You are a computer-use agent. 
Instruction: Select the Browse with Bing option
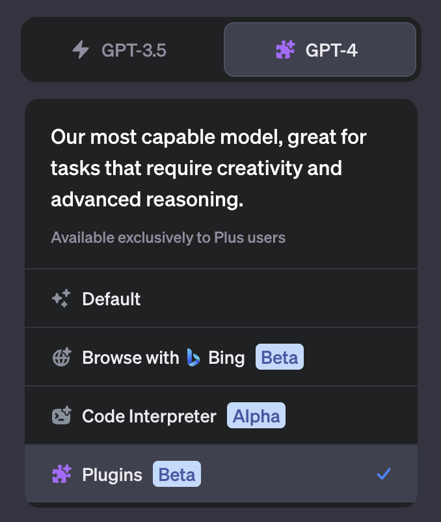221,357
